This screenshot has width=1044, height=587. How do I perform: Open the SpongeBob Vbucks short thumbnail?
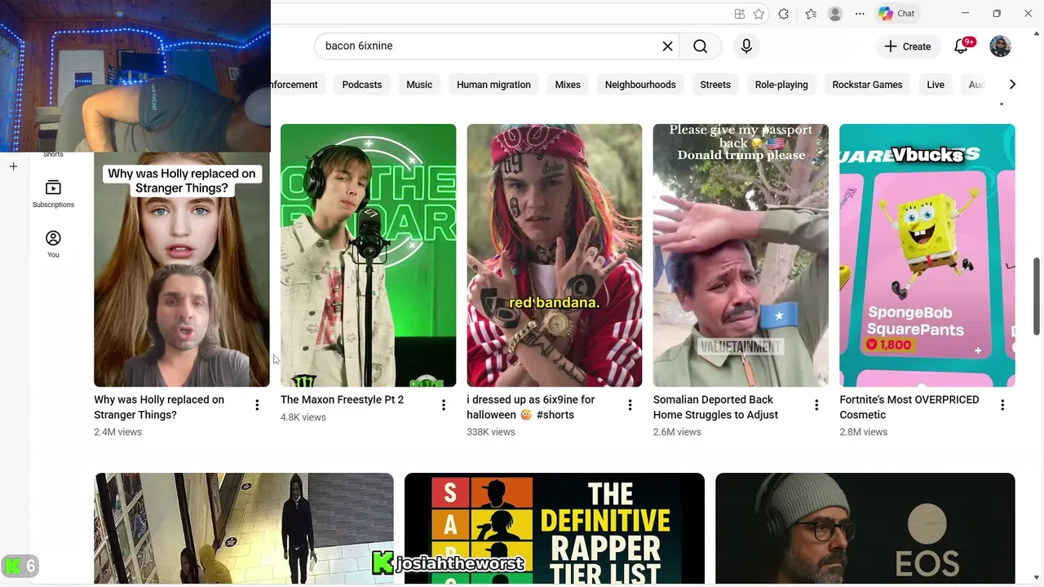pyautogui.click(x=927, y=255)
